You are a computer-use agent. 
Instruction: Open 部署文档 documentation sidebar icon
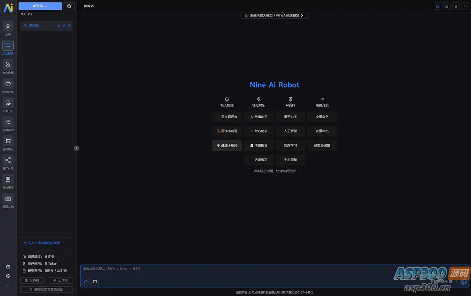click(8, 198)
